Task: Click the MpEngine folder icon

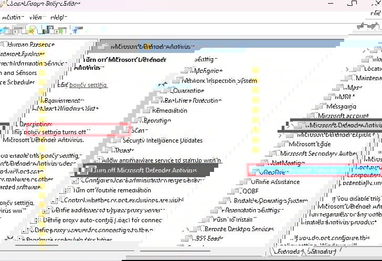Action: [187, 70]
